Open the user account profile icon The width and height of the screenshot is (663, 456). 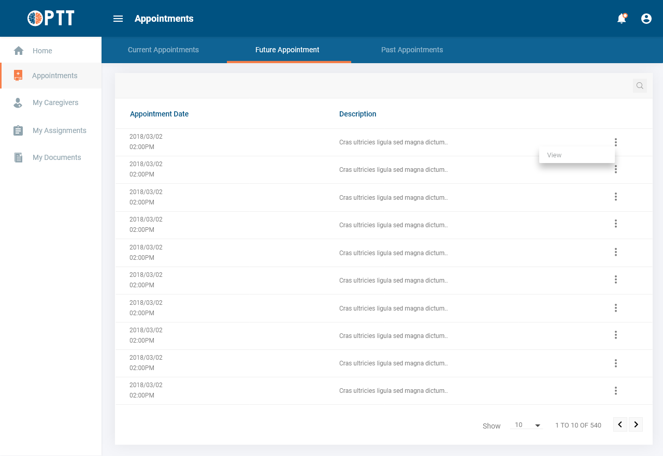tap(646, 19)
